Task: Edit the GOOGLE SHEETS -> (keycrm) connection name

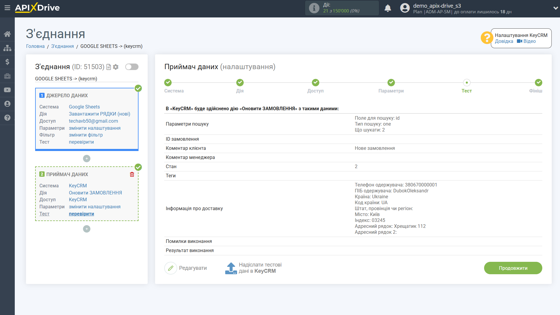Action: [x=87, y=79]
